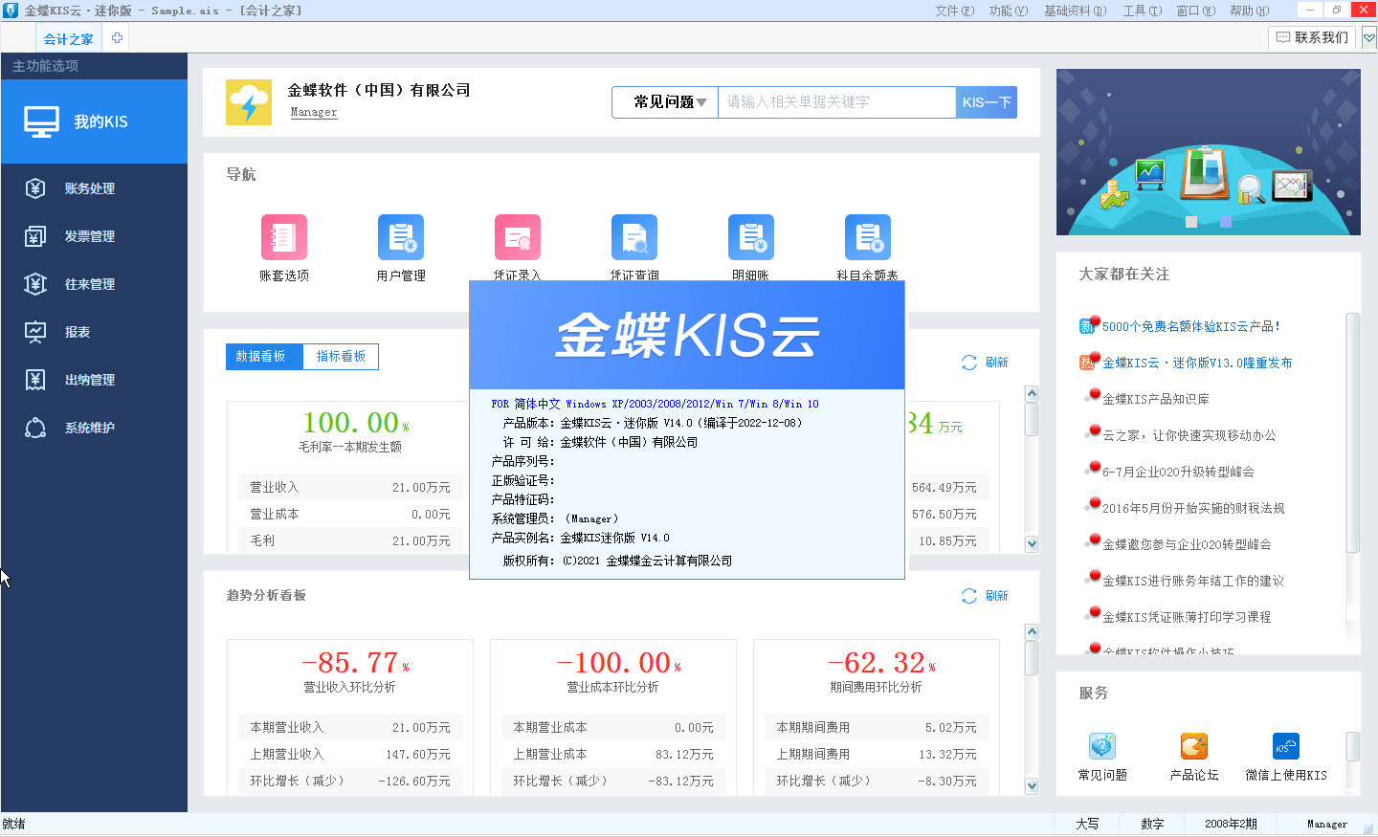Click 毛利率--本期发生额 card title
The height and width of the screenshot is (837, 1378).
[x=349, y=447]
